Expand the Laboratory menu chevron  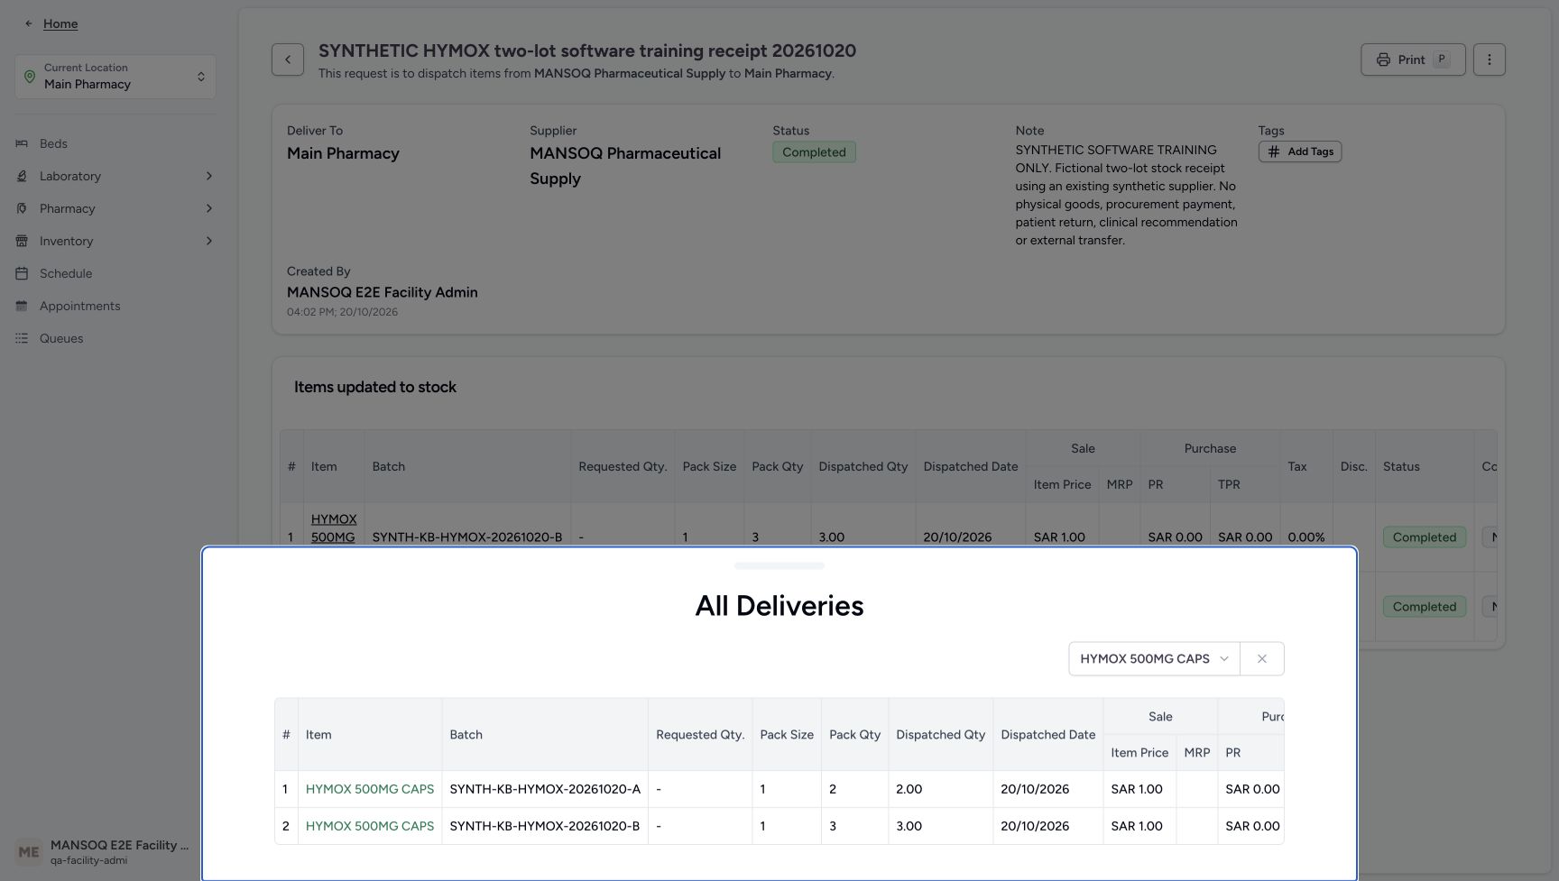point(209,176)
